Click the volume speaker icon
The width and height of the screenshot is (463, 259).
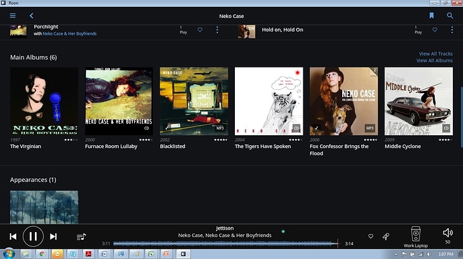click(448, 233)
